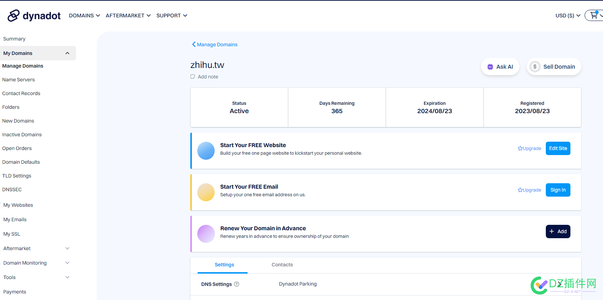Click the Start Your FREE Website heading
Screen dimensions: 603x300
[x=253, y=145]
